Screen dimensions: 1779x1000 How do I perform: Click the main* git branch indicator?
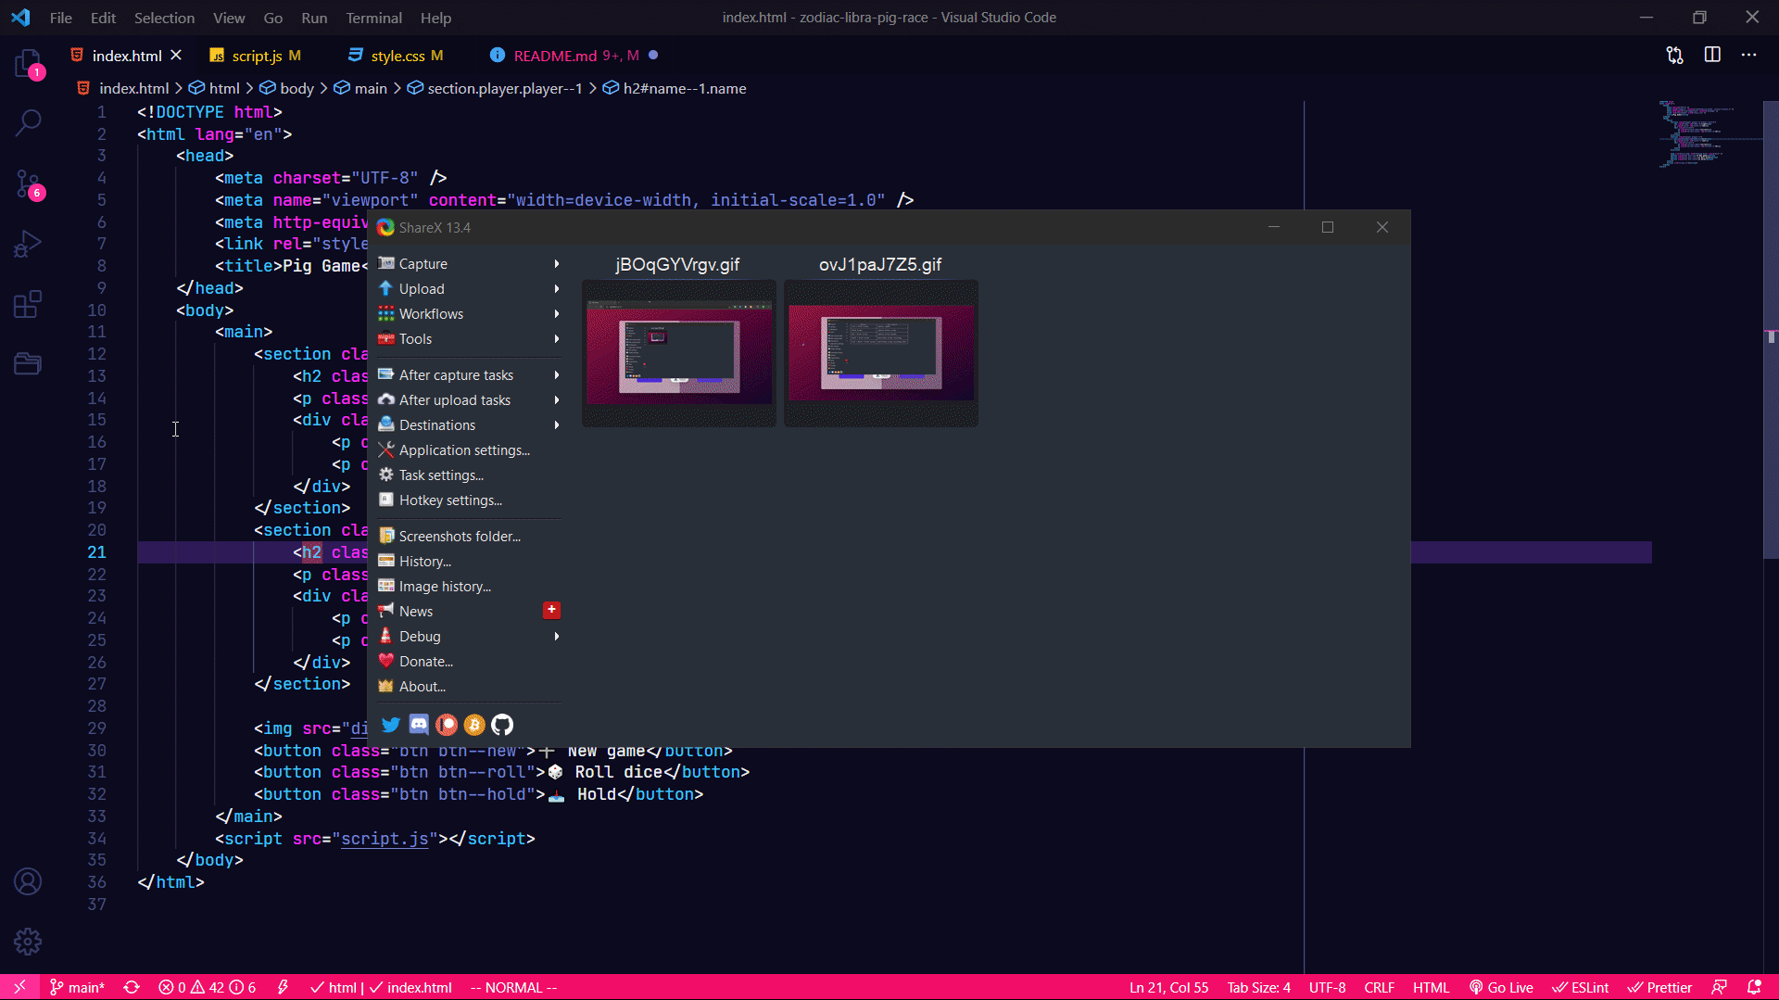point(77,987)
